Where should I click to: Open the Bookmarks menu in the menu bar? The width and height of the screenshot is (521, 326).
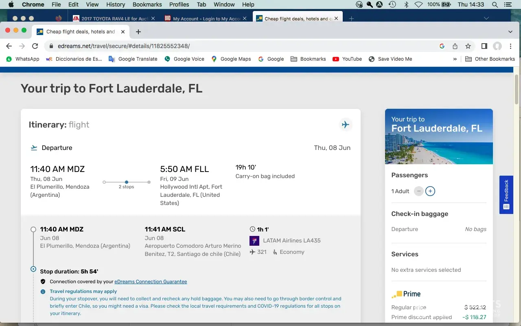[x=147, y=4]
